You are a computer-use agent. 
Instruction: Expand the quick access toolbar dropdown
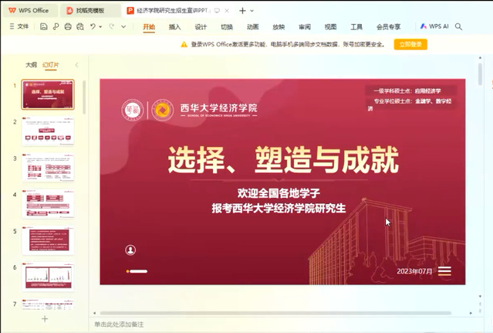pyautogui.click(x=123, y=26)
